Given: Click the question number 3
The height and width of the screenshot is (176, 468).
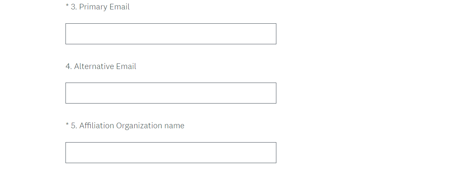Looking at the screenshot, I should (x=74, y=7).
